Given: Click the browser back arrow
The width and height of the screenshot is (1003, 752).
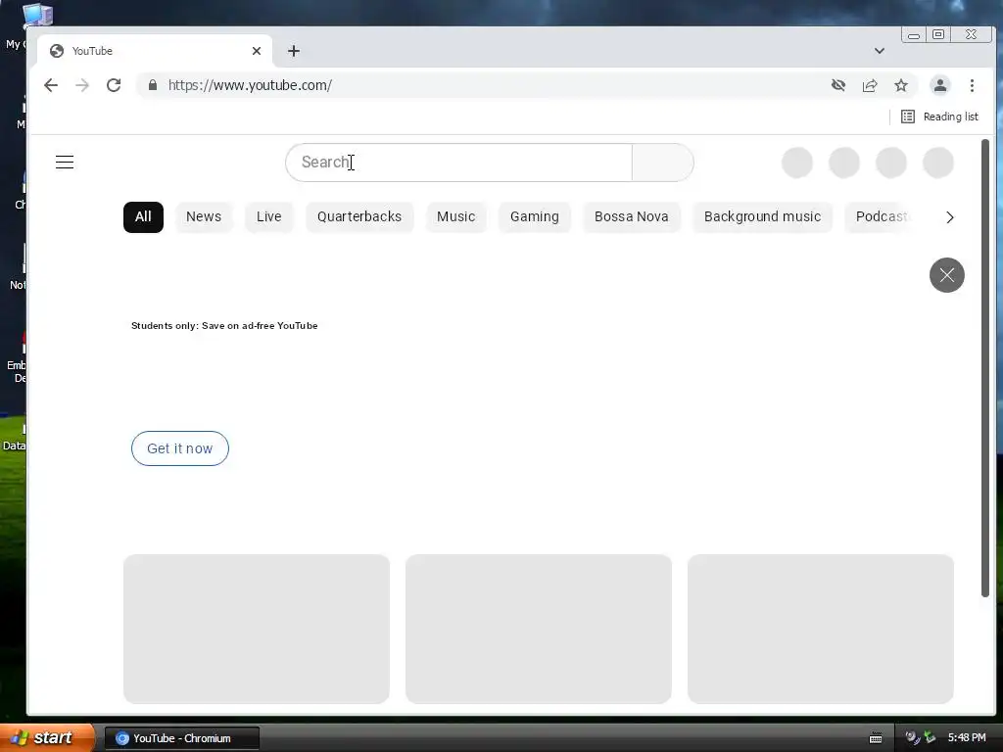Looking at the screenshot, I should pos(51,85).
